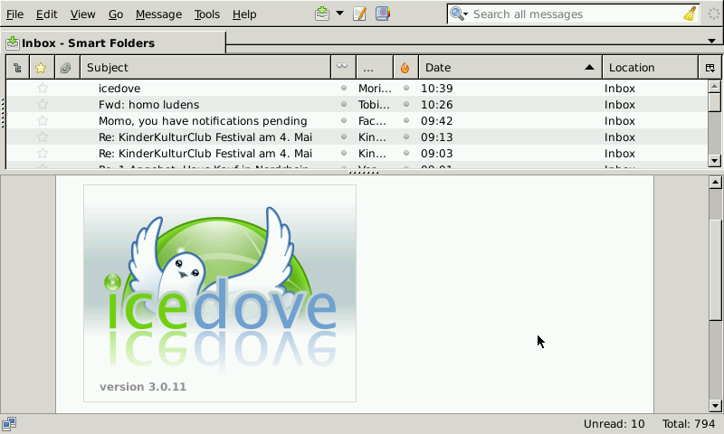Screen dimensions: 724x434
Task: Open the search magnifier options dropdown
Action: (459, 14)
